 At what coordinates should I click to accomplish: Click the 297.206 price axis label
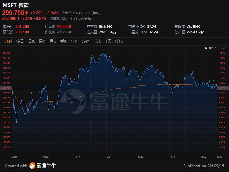[6, 147]
